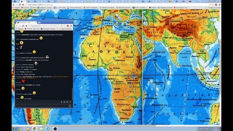Bookmark the maps-world page with the star
Viewport: 233px width, 131px height.
point(213,5)
